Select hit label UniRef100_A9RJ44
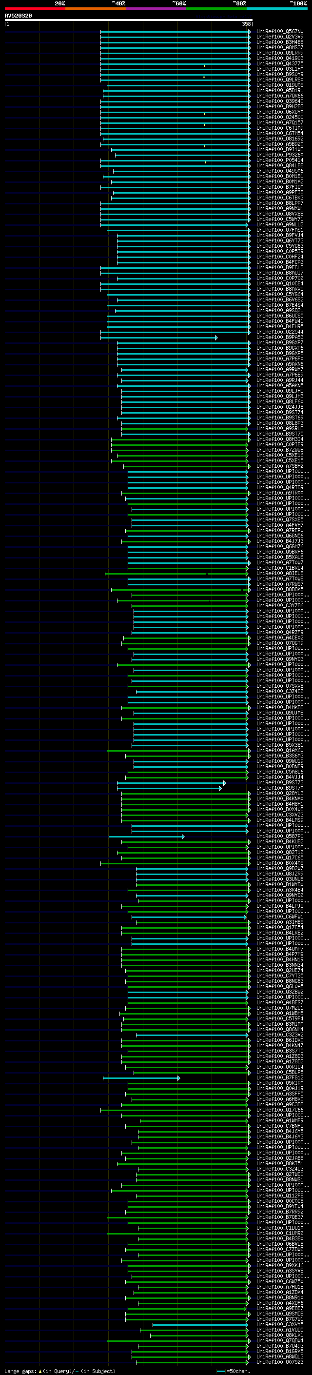 (x=280, y=380)
